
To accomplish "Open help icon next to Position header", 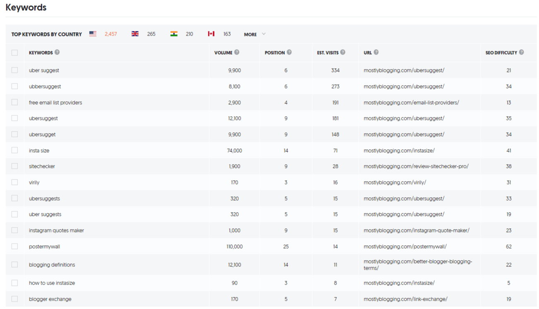I will click(289, 52).
